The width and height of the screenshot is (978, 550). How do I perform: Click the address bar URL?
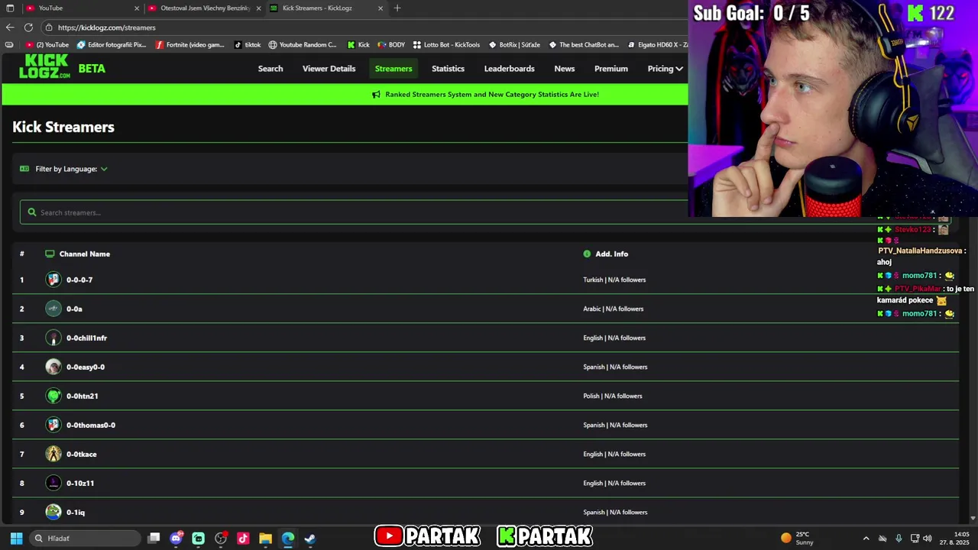tap(106, 27)
